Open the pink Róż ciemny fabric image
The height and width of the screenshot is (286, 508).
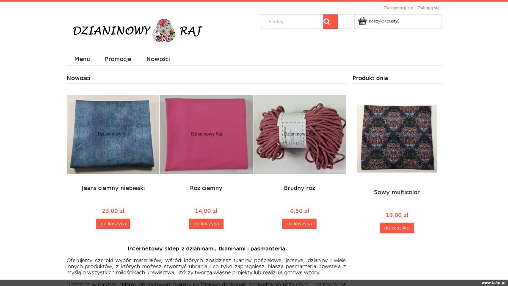[206, 134]
